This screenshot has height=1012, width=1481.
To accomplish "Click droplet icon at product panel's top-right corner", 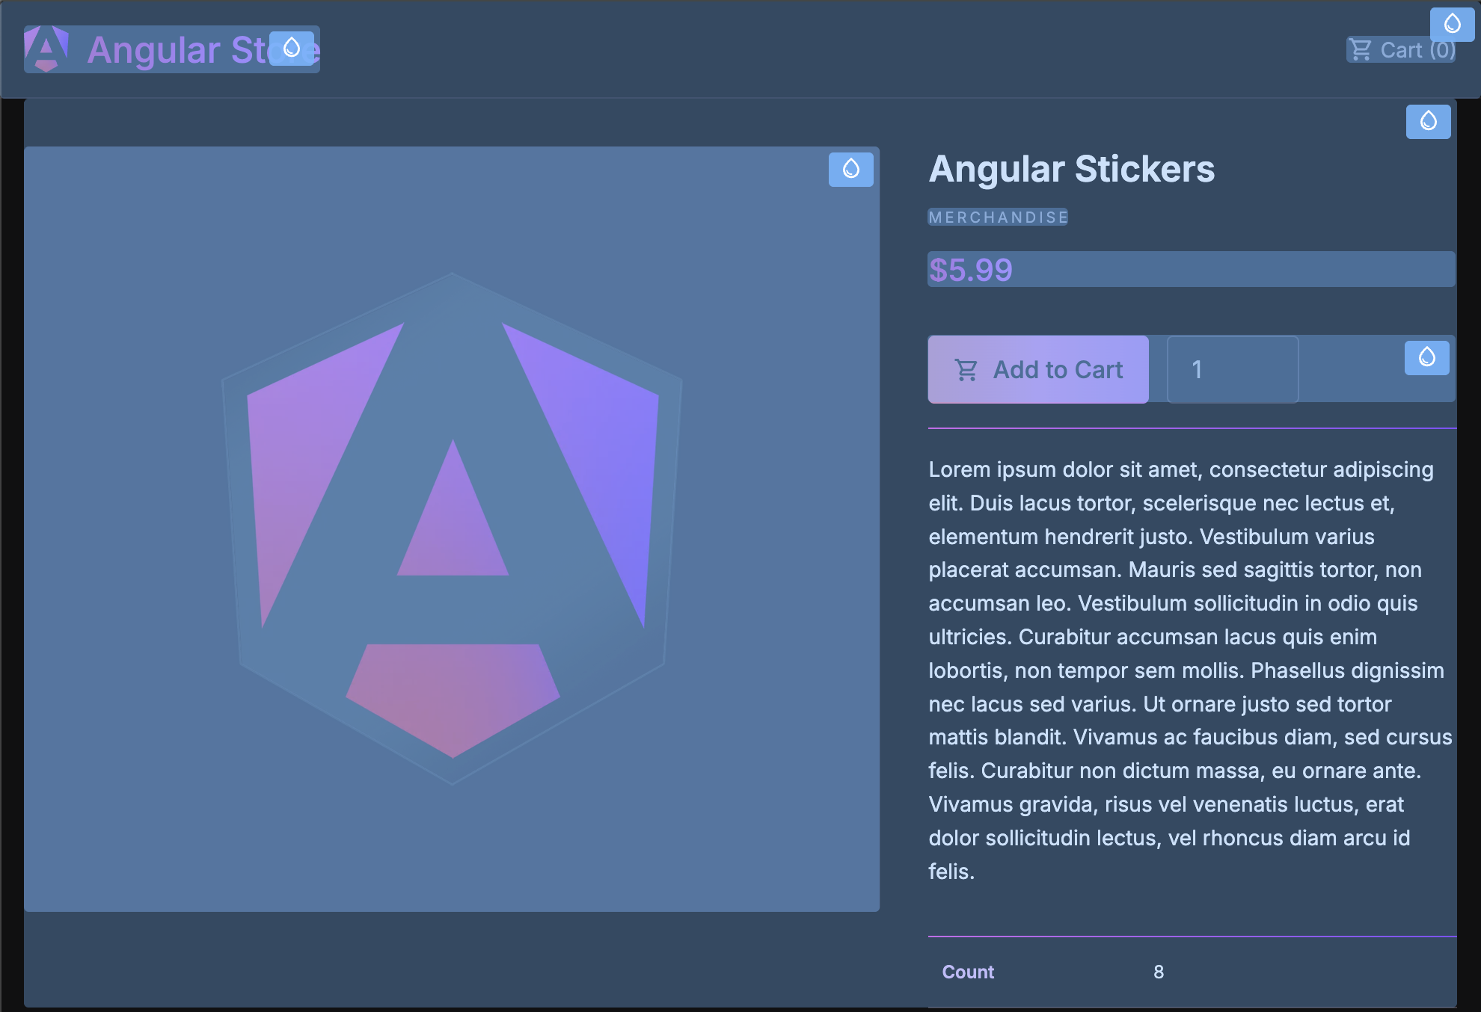I will point(1428,121).
